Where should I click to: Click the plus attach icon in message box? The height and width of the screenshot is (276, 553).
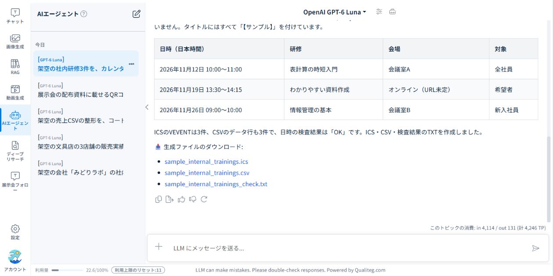[x=159, y=247]
